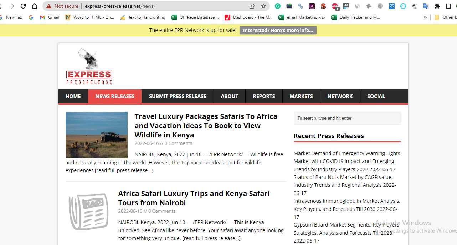The width and height of the screenshot is (457, 245).
Task: Open the Daily Tracker bookmark
Action: click(356, 17)
